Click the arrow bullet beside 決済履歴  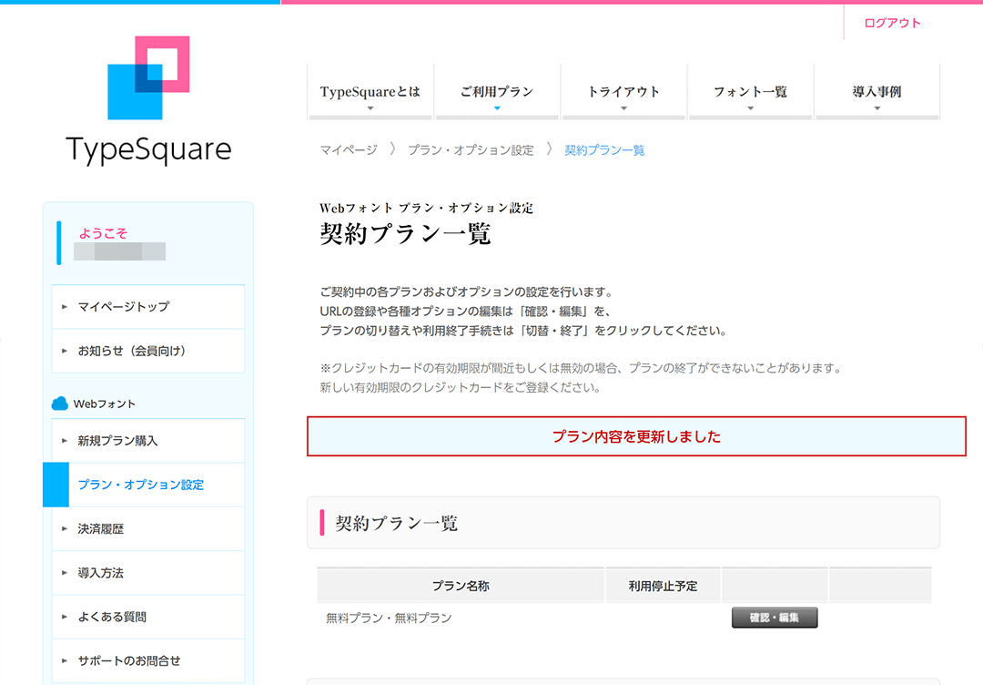pyautogui.click(x=64, y=529)
